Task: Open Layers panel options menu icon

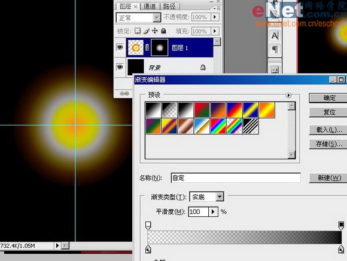Action: (217, 8)
